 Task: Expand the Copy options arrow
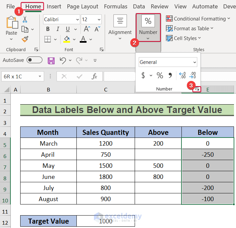pyautogui.click(x=33, y=29)
